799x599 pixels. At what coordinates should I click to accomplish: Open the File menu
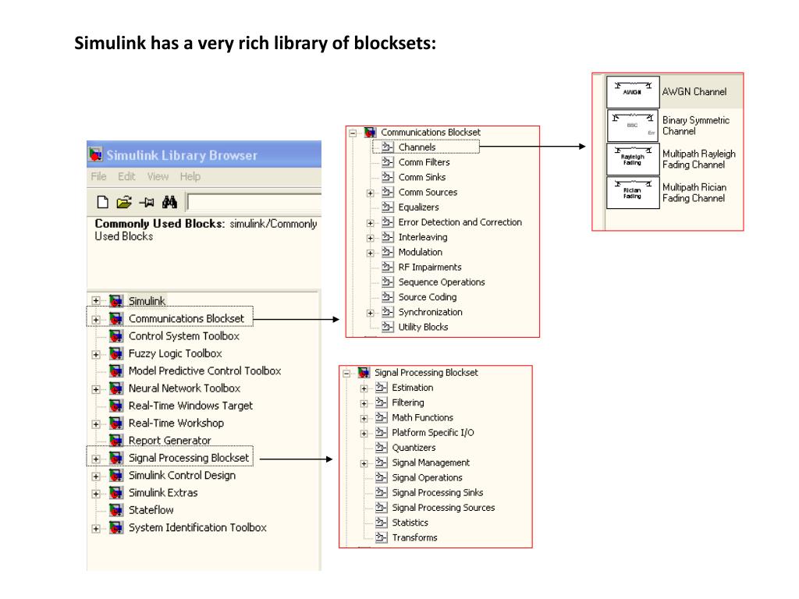[98, 176]
